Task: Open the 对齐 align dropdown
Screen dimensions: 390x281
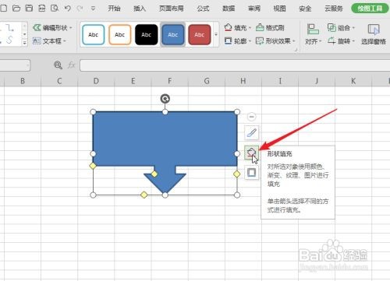Action: [313, 34]
